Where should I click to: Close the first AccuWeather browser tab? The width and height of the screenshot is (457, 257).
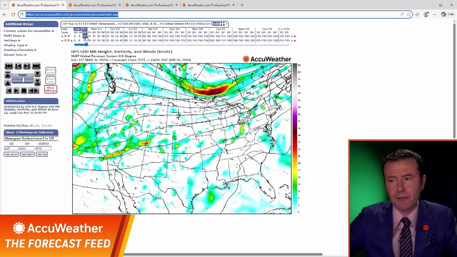point(63,5)
